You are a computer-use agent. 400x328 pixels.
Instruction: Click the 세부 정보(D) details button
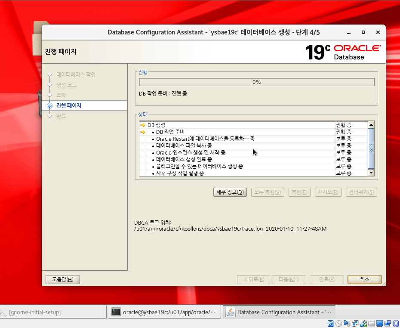tap(230, 192)
